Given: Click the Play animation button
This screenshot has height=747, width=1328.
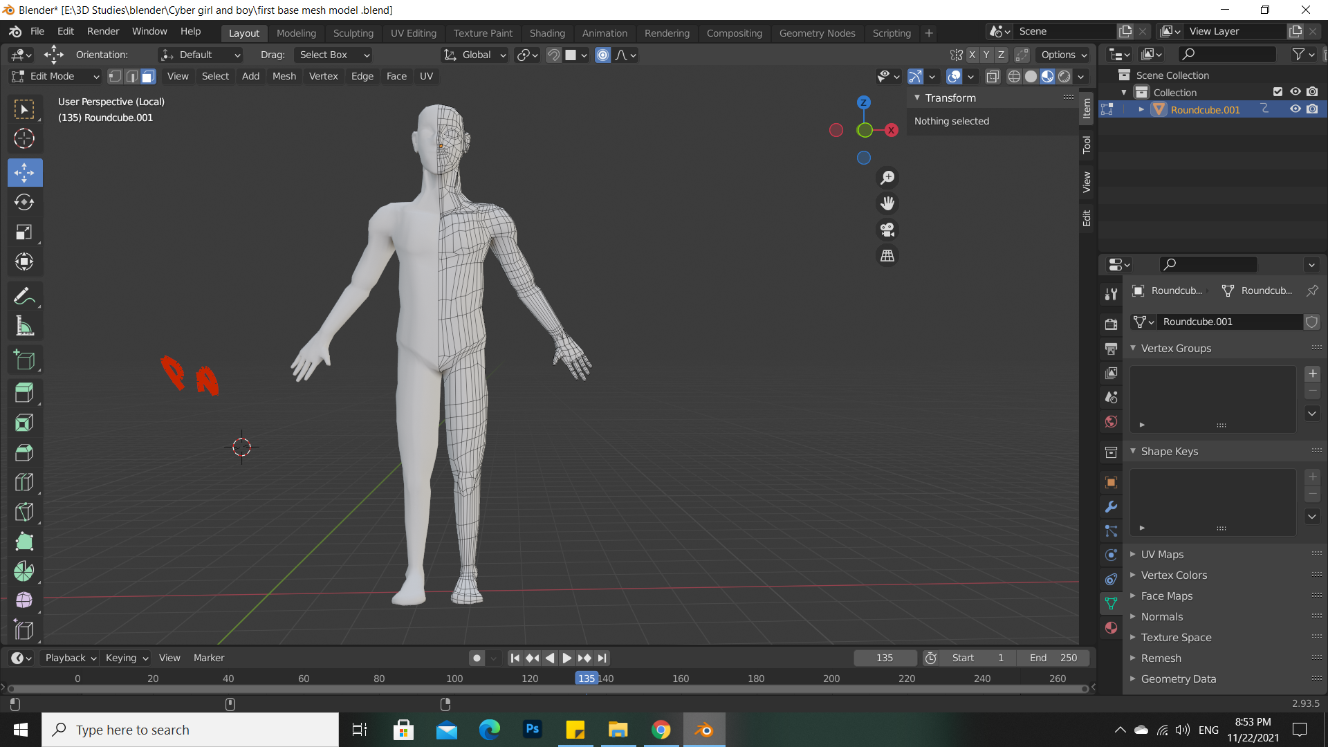Looking at the screenshot, I should tap(566, 658).
